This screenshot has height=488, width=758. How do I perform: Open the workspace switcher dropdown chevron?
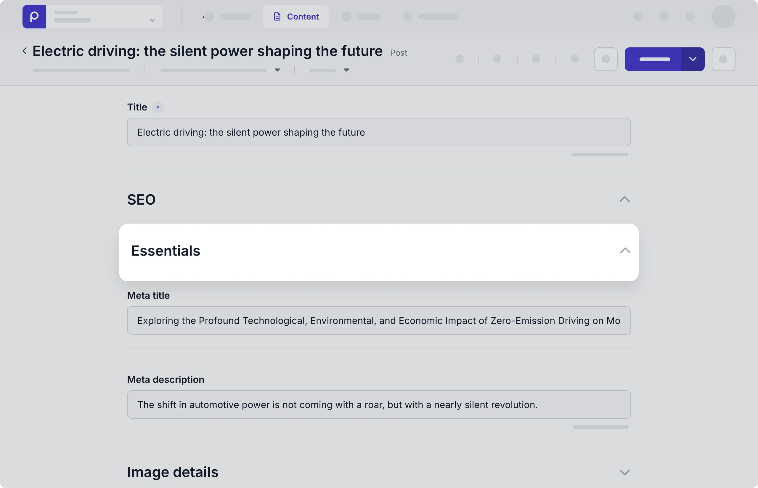[x=152, y=20]
